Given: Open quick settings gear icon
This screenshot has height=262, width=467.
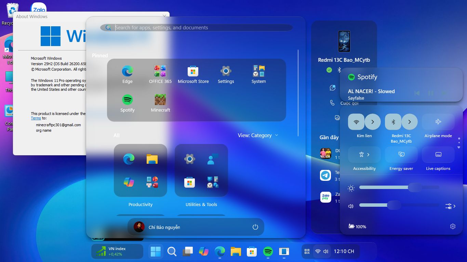Looking at the screenshot, I should point(453,227).
